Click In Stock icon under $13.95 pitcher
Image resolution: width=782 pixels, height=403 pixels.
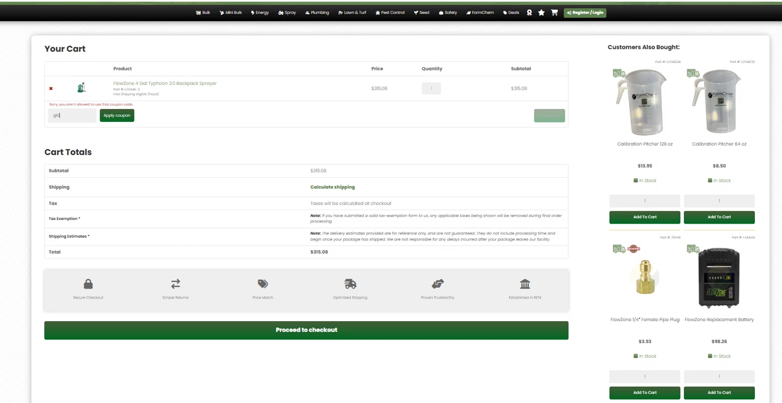point(636,180)
